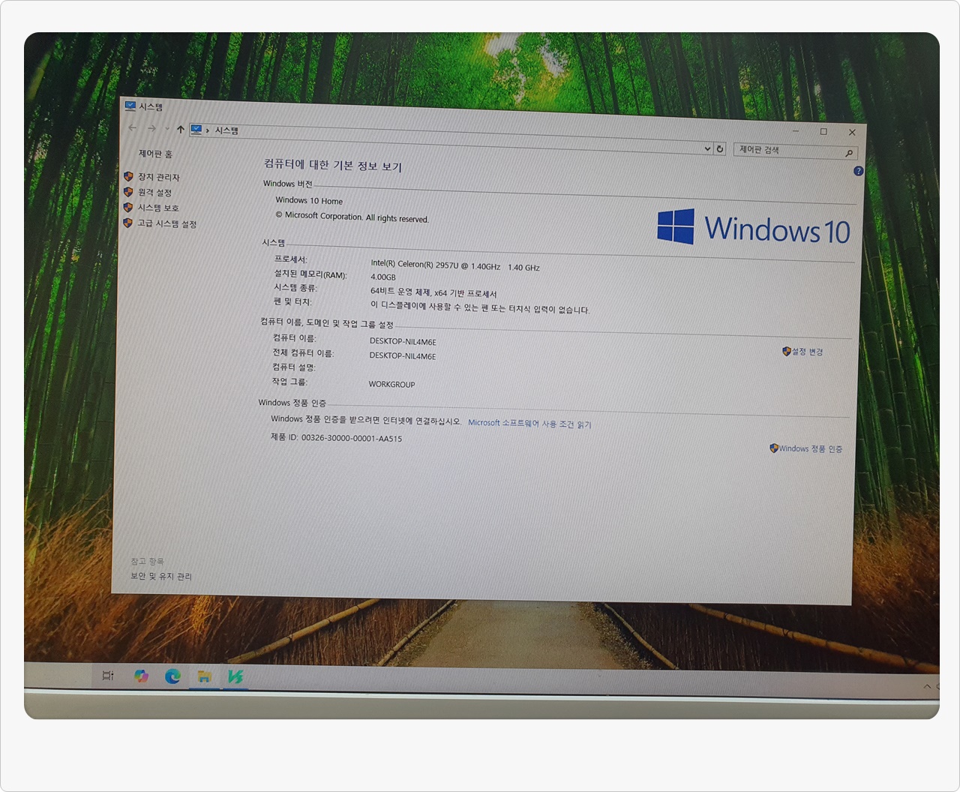Click the Refresh button
The width and height of the screenshot is (960, 792).
(720, 148)
